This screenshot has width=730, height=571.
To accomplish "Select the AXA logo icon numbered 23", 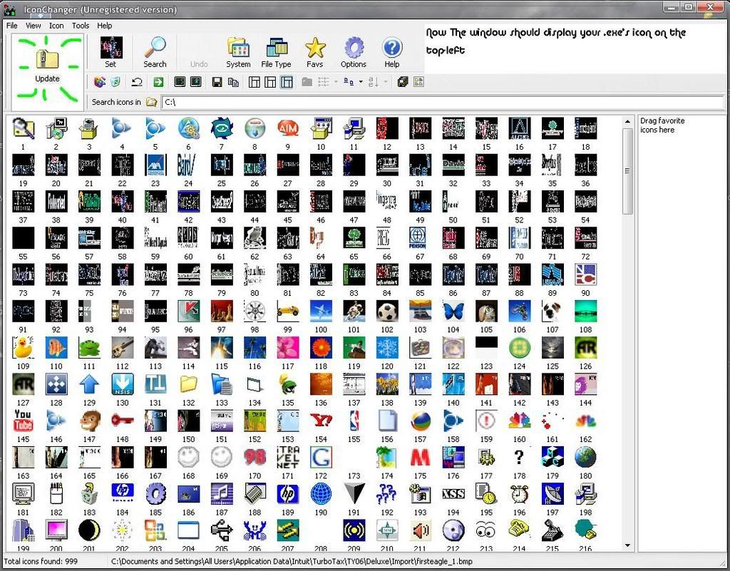I will (155, 165).
